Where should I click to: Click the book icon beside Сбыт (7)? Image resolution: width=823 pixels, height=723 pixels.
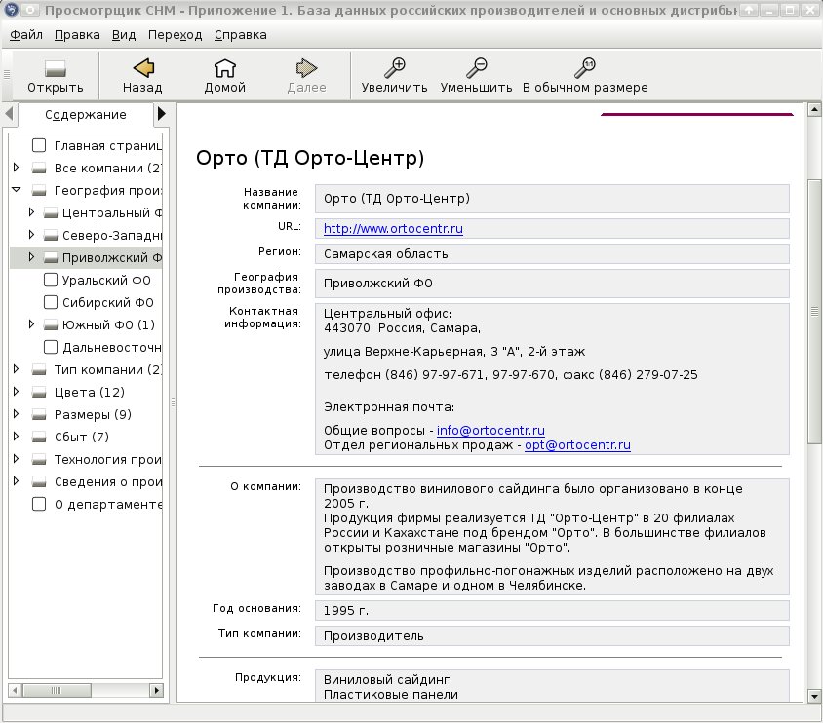tap(39, 438)
